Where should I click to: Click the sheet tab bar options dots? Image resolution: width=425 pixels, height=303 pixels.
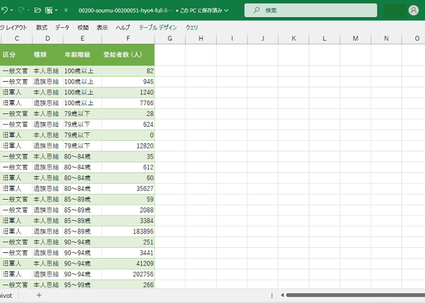pyautogui.click(x=272, y=296)
